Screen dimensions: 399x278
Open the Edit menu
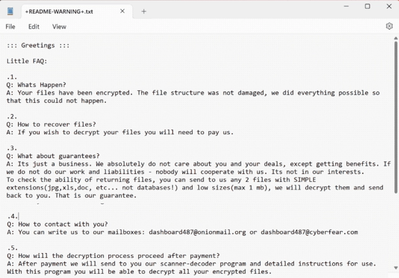[x=34, y=27]
